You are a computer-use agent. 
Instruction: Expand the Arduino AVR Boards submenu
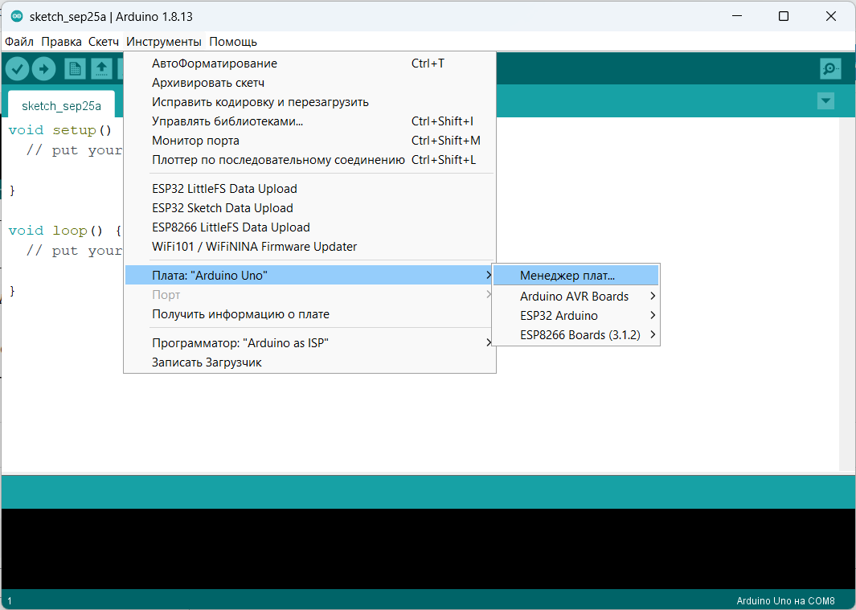(576, 297)
